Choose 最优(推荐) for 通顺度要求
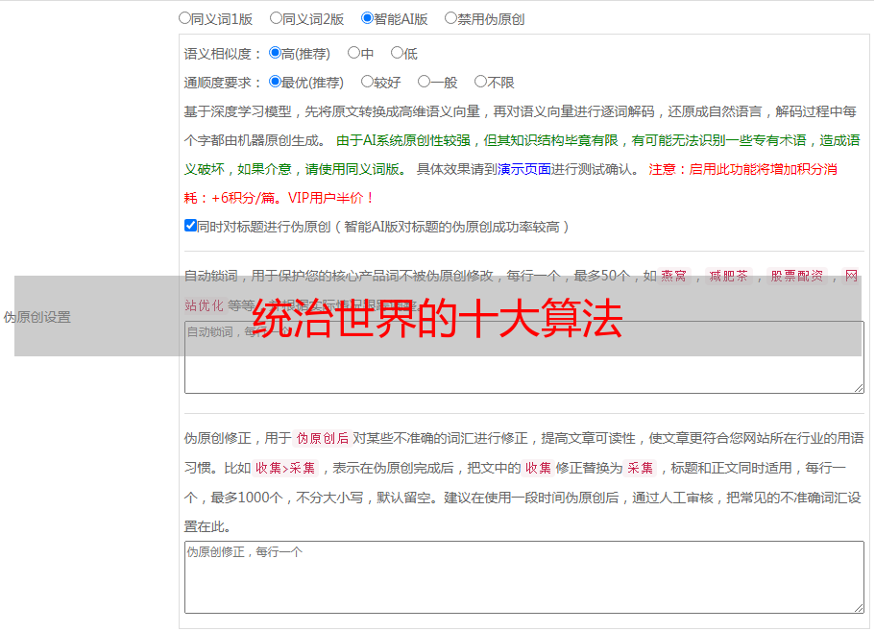 (276, 83)
